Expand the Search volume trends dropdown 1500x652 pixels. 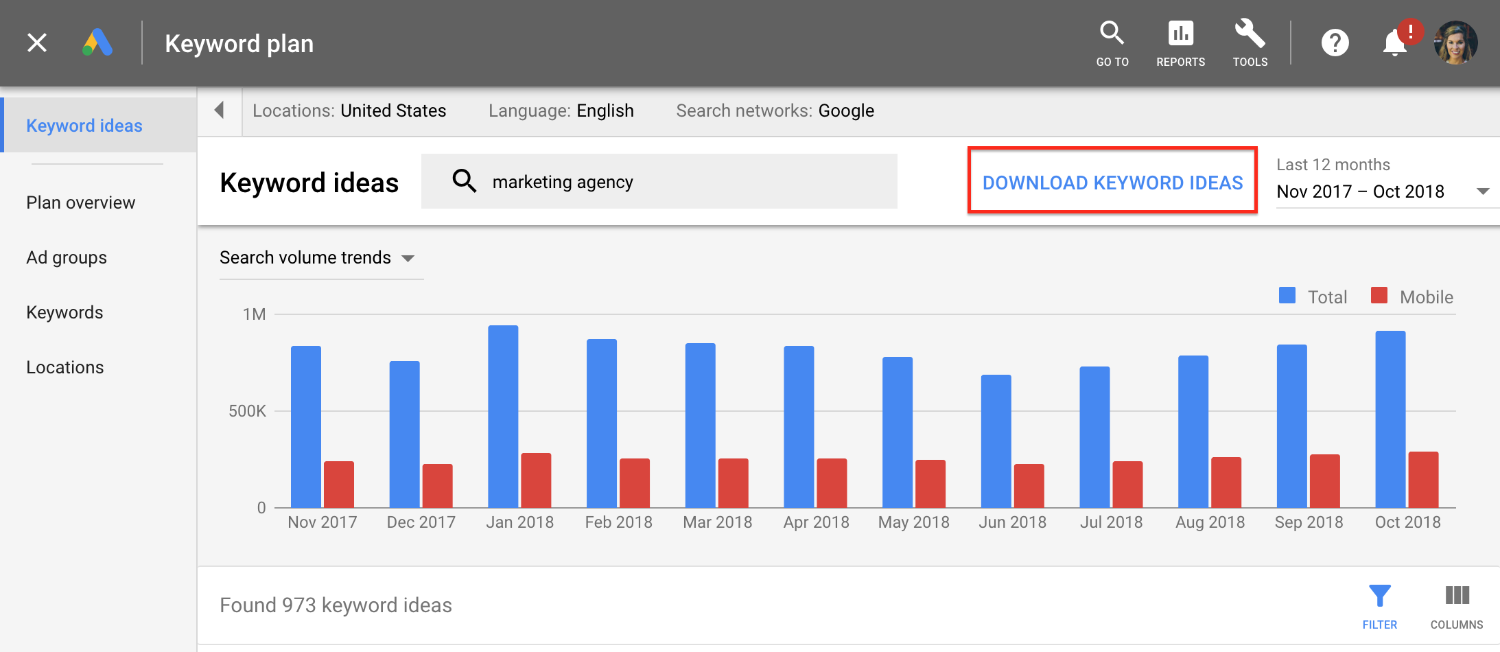[x=317, y=258]
